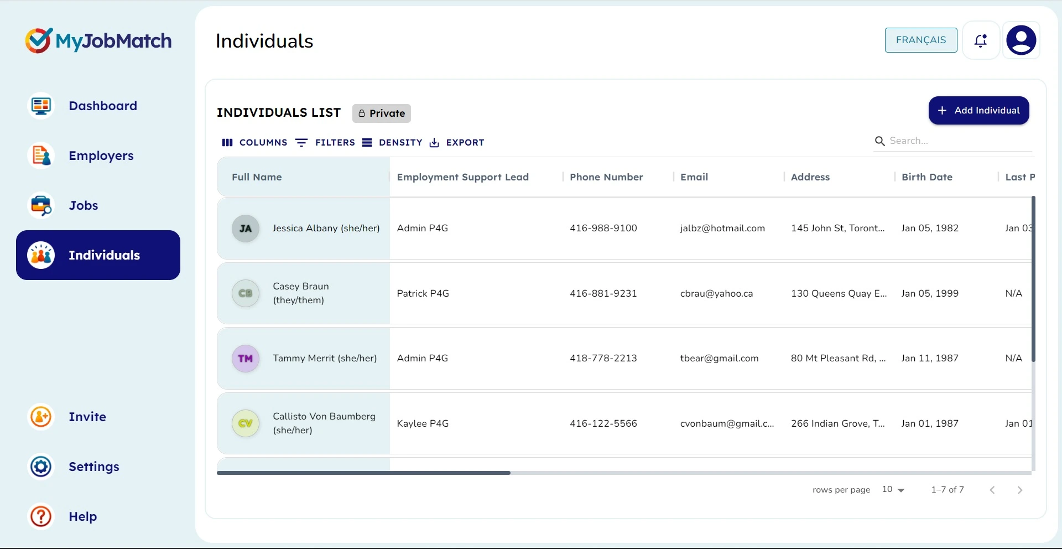The height and width of the screenshot is (549, 1062).
Task: Click the Private badge
Action: click(x=382, y=113)
